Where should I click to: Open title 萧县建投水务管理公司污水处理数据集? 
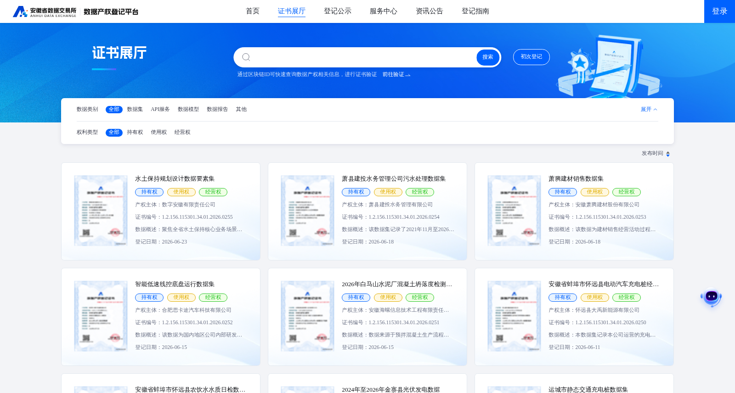click(x=394, y=179)
